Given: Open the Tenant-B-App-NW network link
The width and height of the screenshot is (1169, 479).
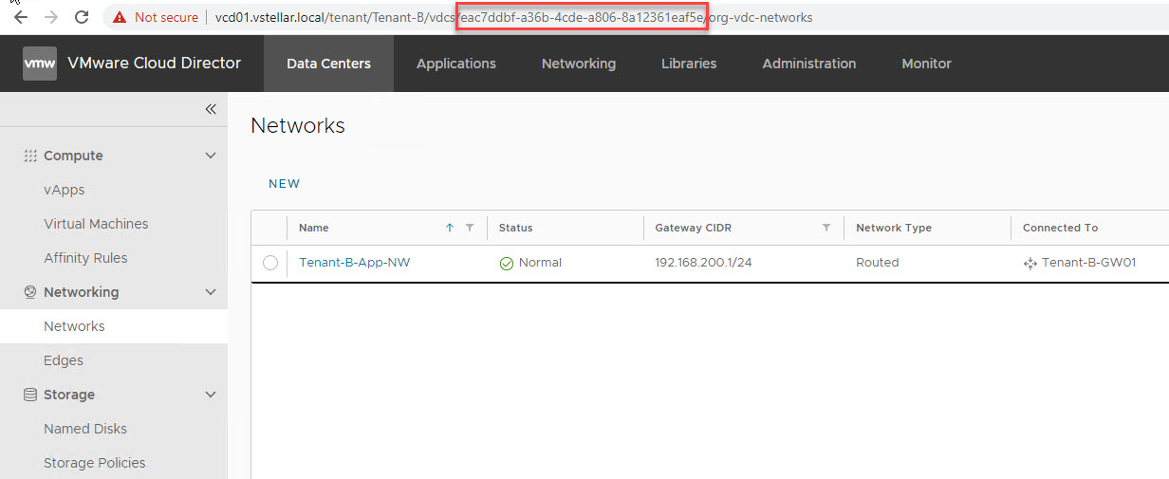Looking at the screenshot, I should [x=355, y=263].
